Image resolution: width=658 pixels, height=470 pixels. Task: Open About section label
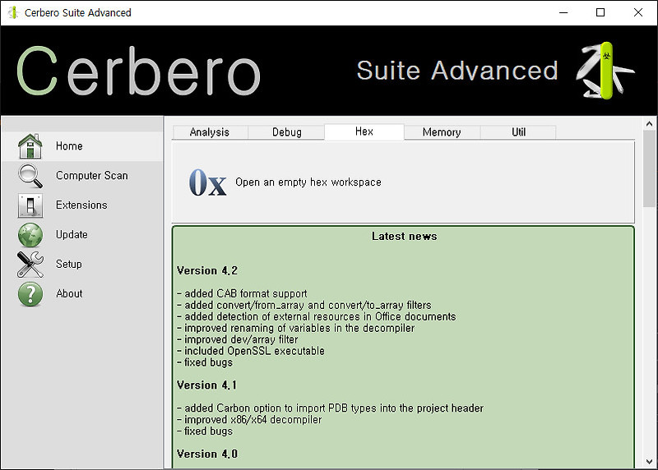69,293
